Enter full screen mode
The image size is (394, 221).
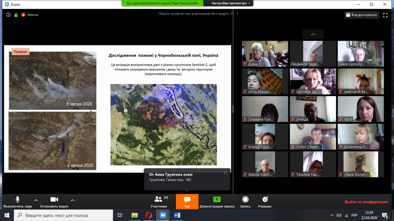coord(385,15)
